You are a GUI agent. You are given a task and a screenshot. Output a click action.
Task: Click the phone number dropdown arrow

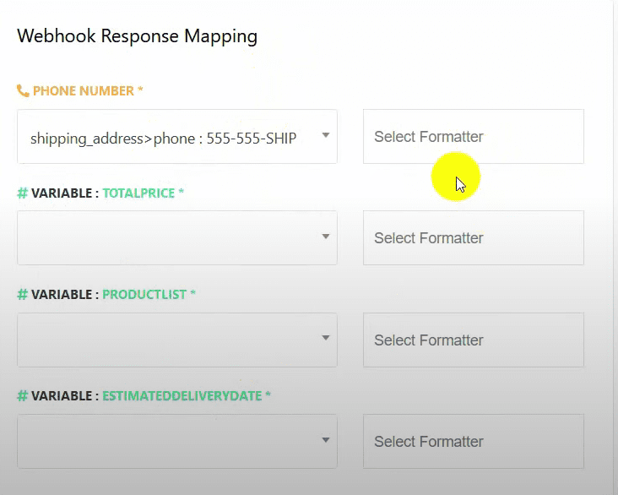[326, 136]
